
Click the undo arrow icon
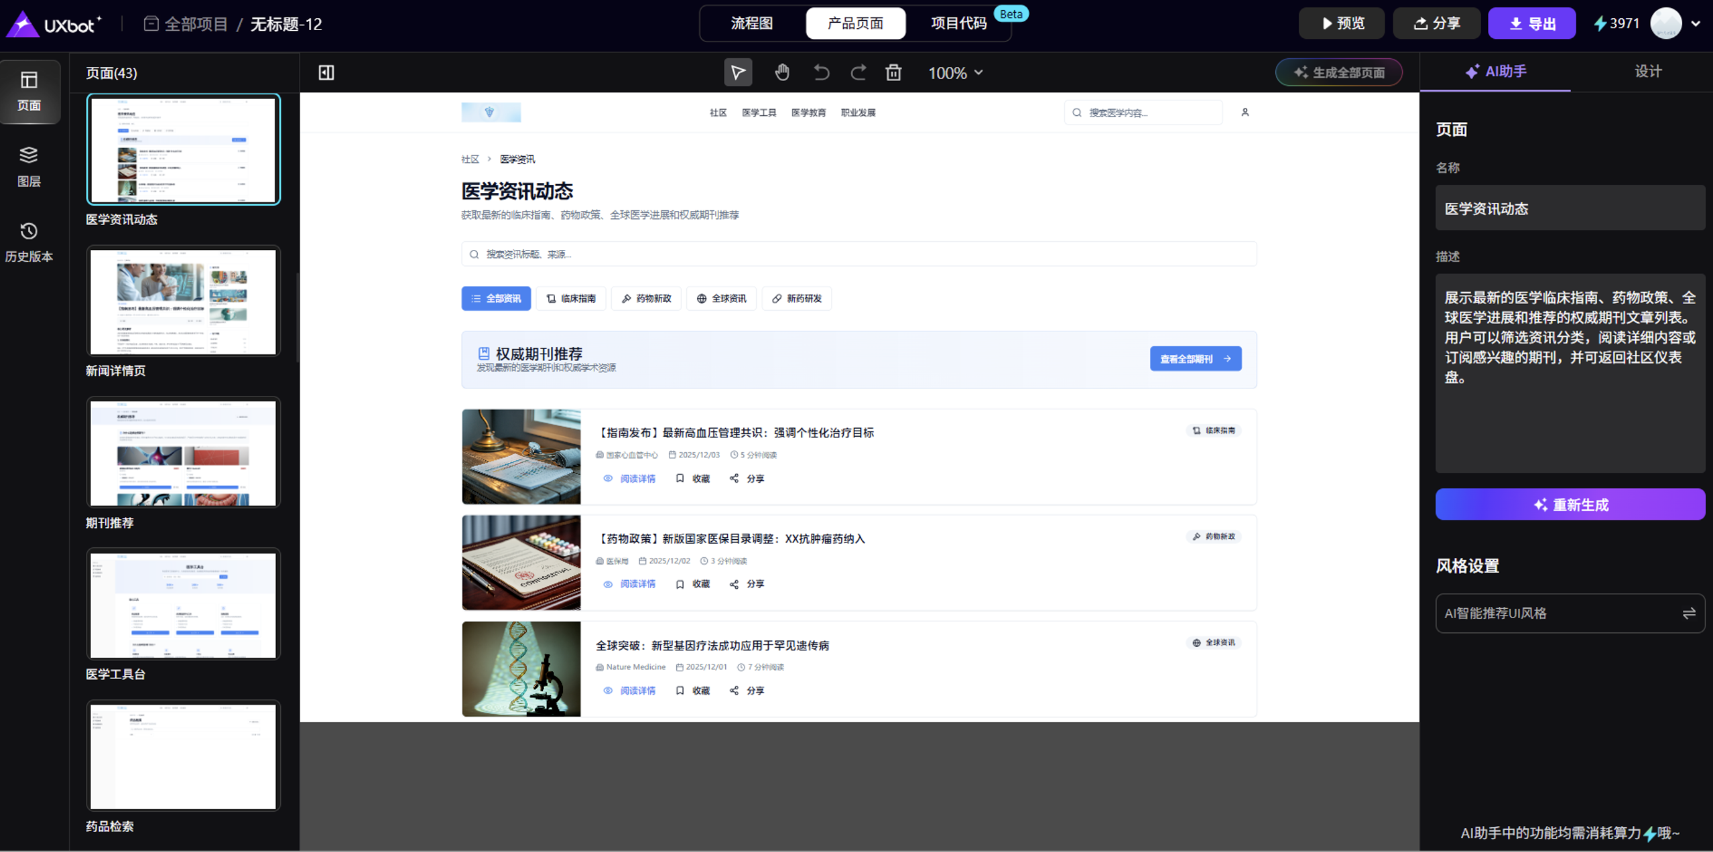tap(821, 72)
